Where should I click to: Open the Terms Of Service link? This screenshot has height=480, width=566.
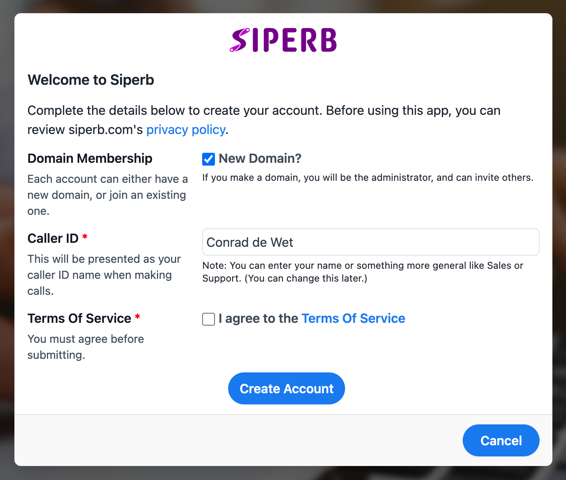353,318
